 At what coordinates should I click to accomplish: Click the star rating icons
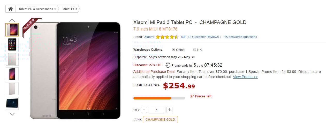point(167,37)
